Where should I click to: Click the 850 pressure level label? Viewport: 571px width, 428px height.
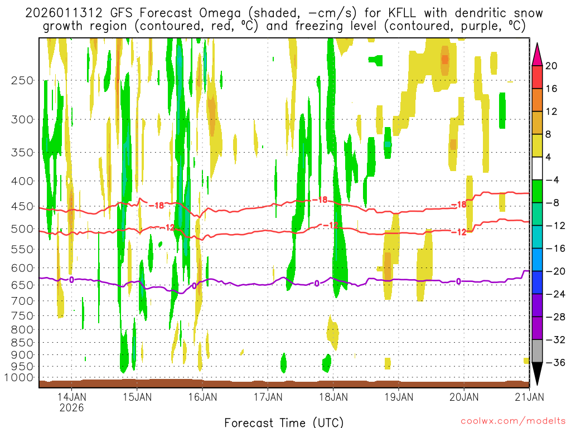coord(22,343)
